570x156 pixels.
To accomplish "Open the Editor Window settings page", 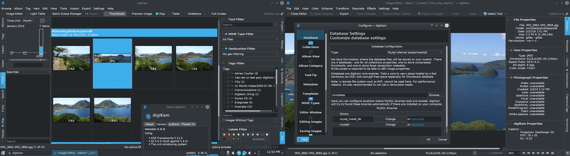I will pyautogui.click(x=310, y=110).
